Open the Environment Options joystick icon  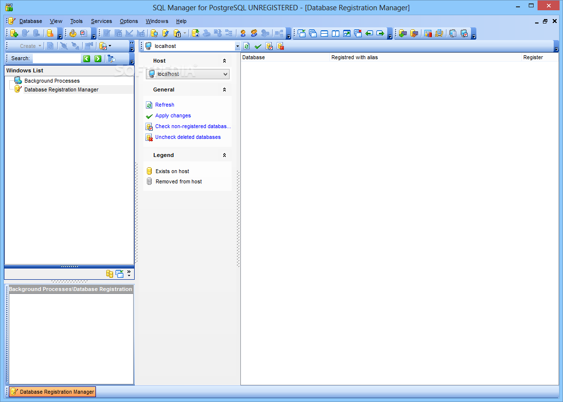(73, 33)
